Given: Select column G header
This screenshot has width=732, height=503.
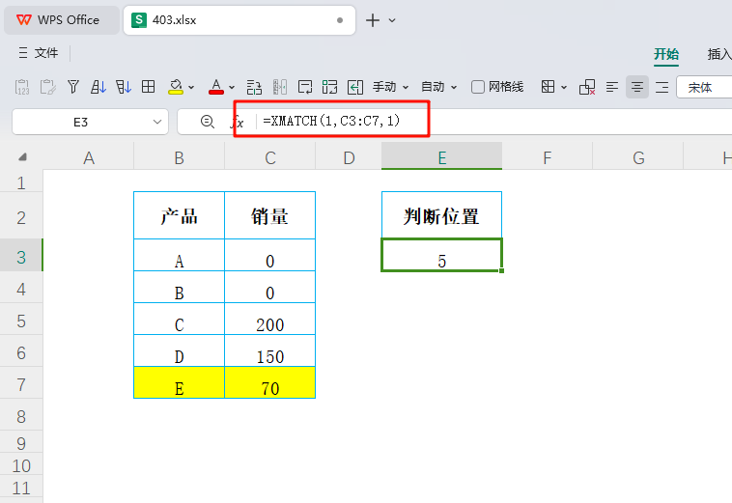Looking at the screenshot, I should point(638,157).
